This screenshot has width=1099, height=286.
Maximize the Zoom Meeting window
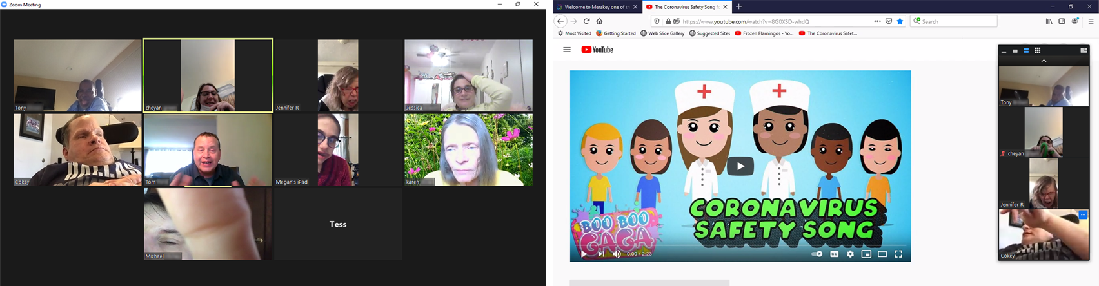pyautogui.click(x=517, y=5)
